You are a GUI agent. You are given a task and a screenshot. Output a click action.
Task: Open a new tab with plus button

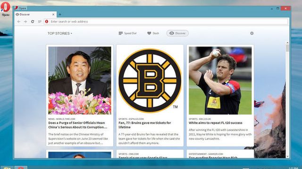60,15
